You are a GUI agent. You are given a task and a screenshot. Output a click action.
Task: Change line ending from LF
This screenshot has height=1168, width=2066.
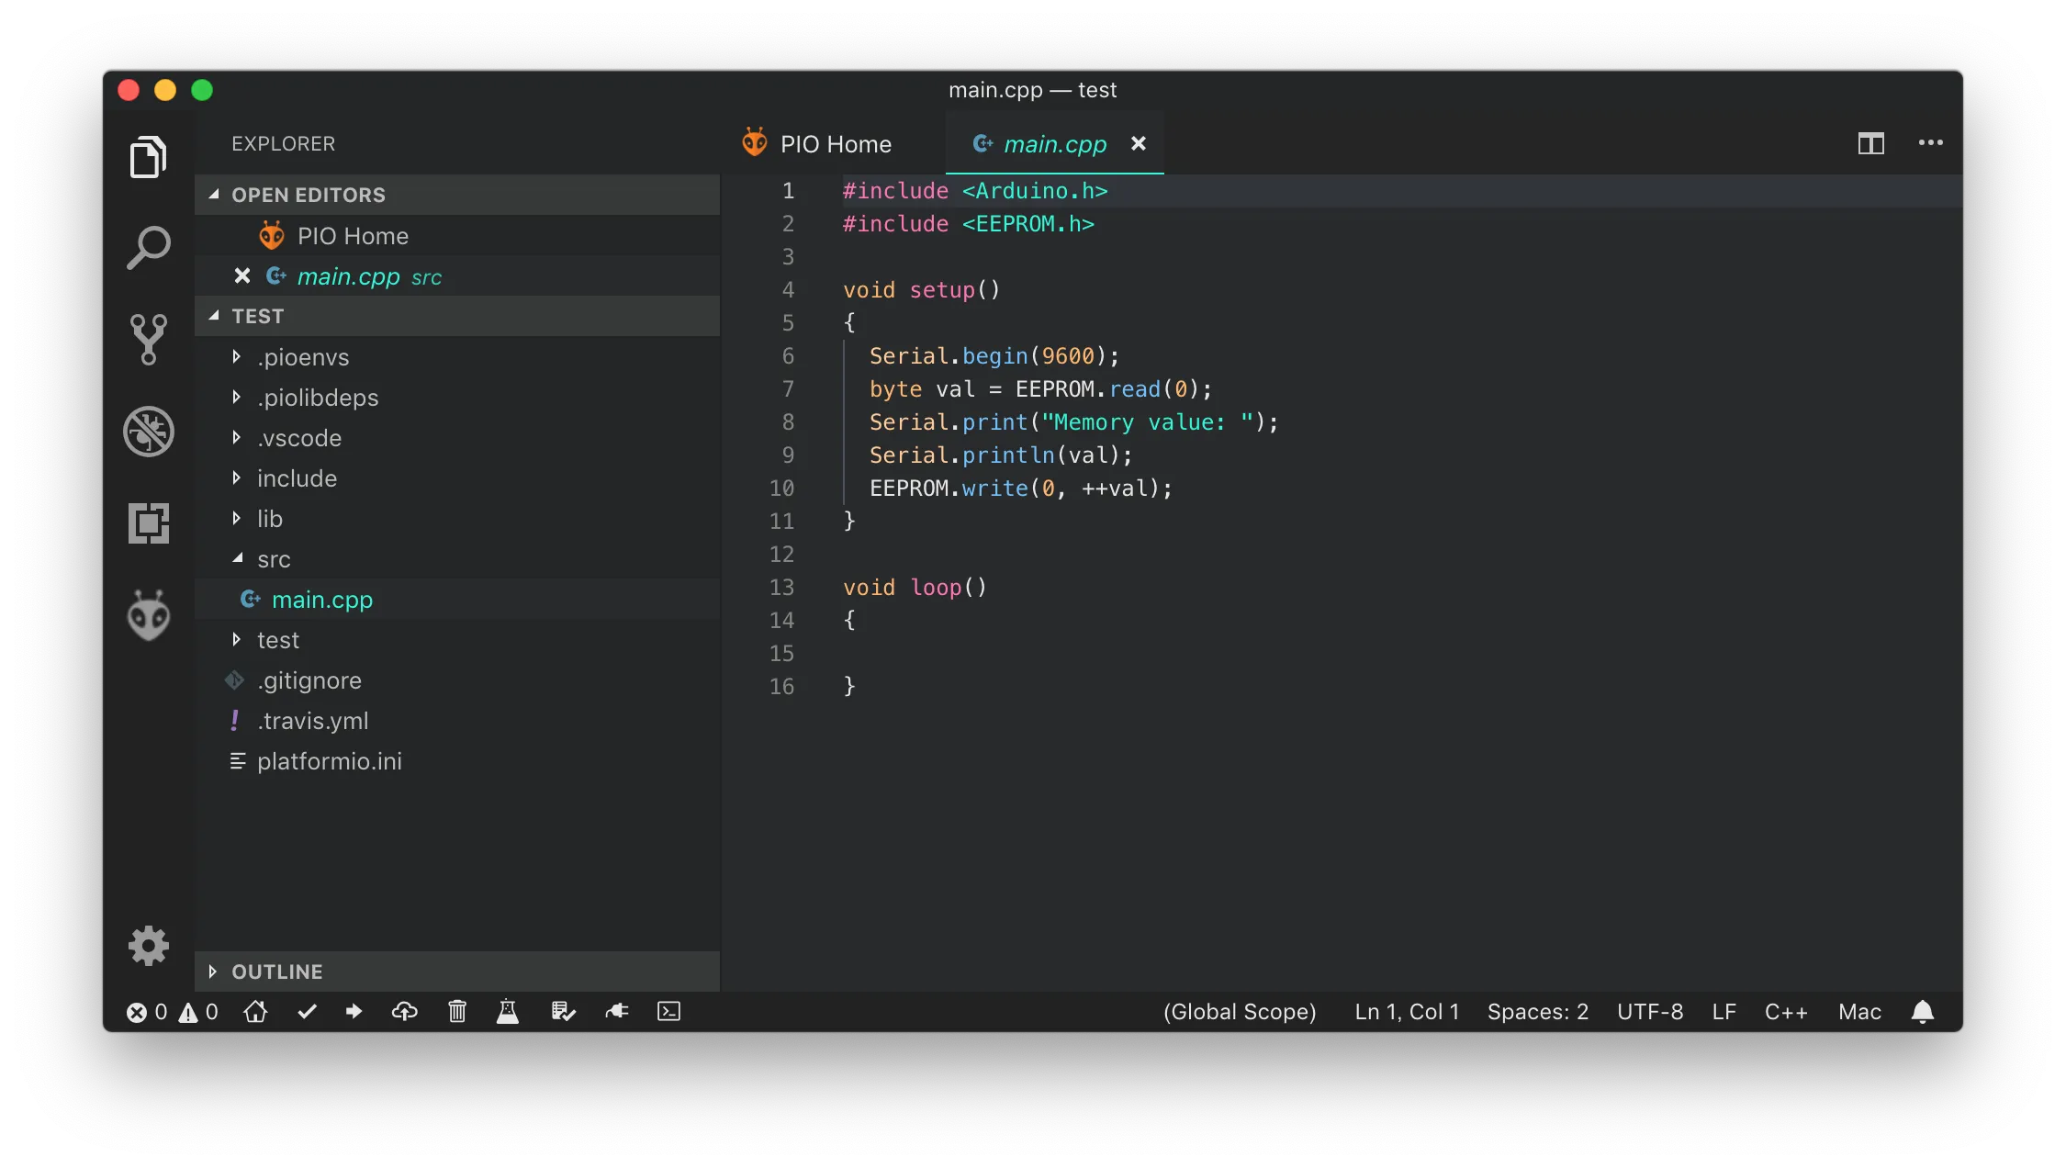[1723, 1011]
